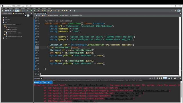The width and height of the screenshot is (183, 103).
Task: Open SQLError.java:120 stack trace link
Action: tap(129, 88)
